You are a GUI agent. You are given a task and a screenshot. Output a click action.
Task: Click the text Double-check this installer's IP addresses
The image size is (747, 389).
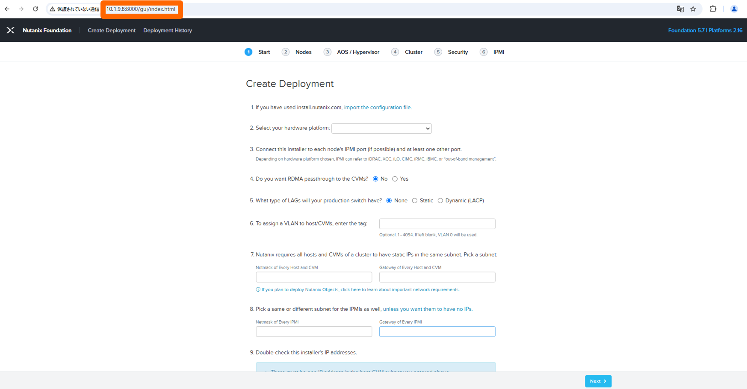(x=306, y=353)
